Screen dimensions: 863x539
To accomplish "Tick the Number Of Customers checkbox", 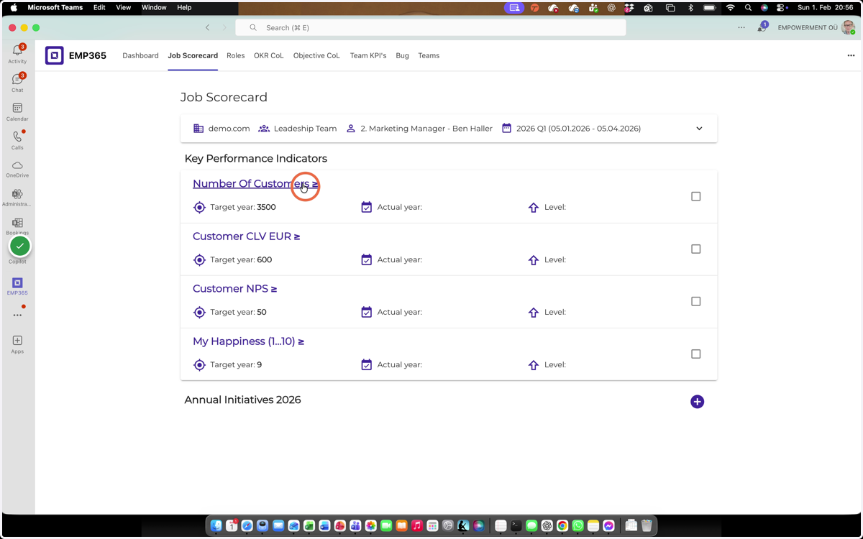I will pyautogui.click(x=695, y=196).
